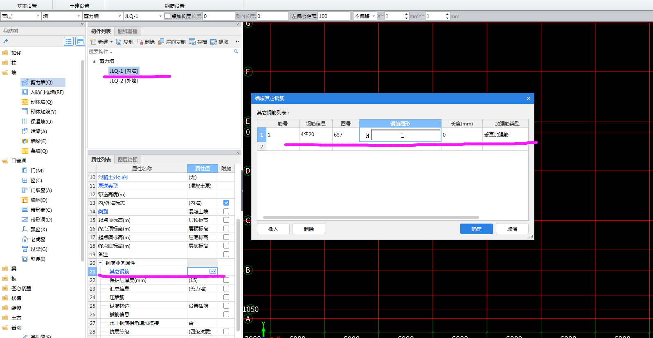Select the 砌体墙(Q) masonry wall icon
Image resolution: width=653 pixels, height=338 pixels.
[25, 102]
